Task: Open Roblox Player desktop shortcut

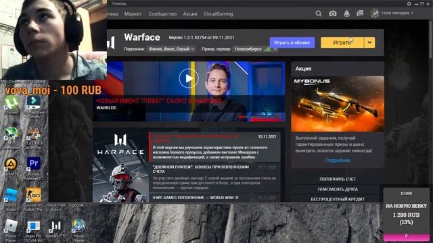Action: point(11,231)
